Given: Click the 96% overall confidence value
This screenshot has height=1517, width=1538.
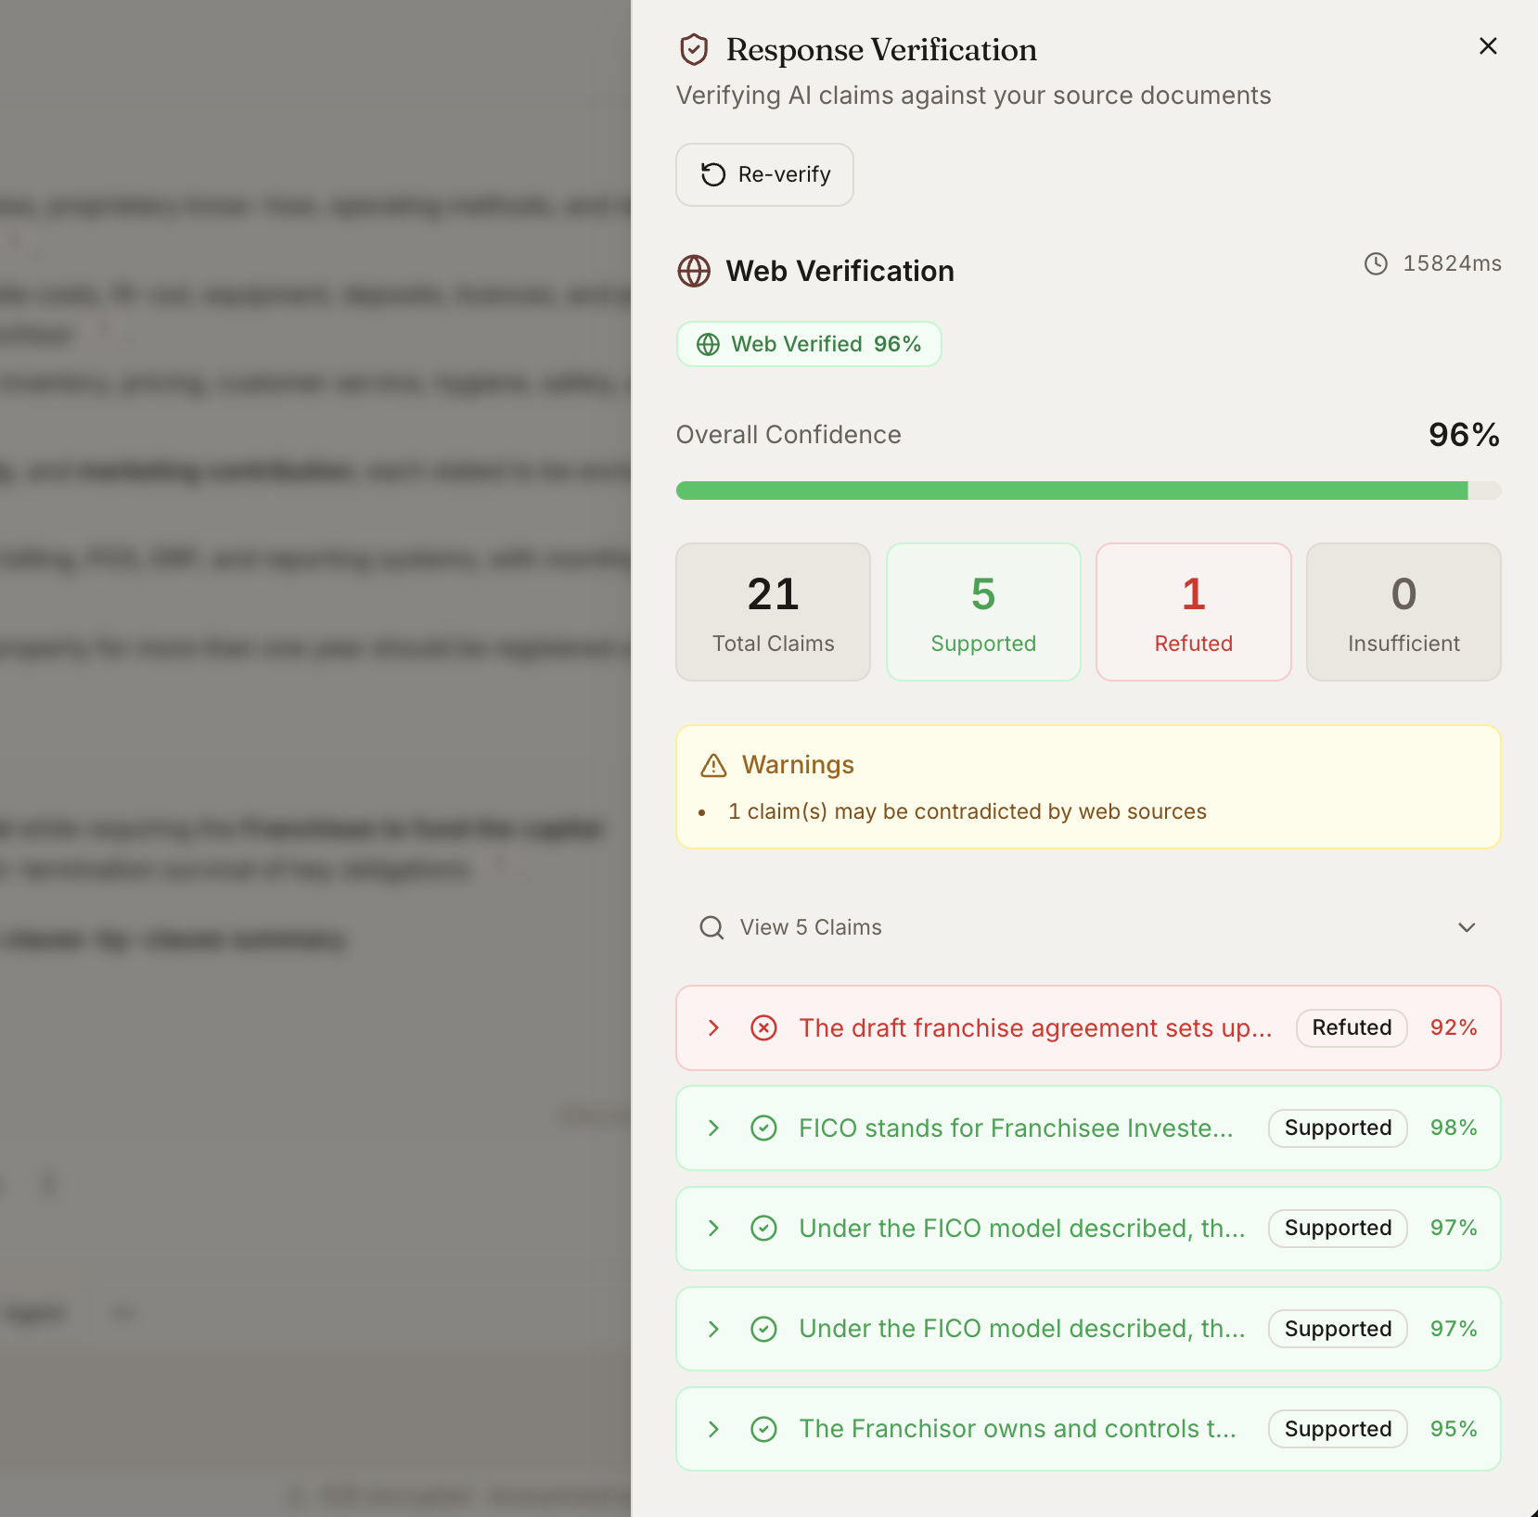Looking at the screenshot, I should 1464,435.
